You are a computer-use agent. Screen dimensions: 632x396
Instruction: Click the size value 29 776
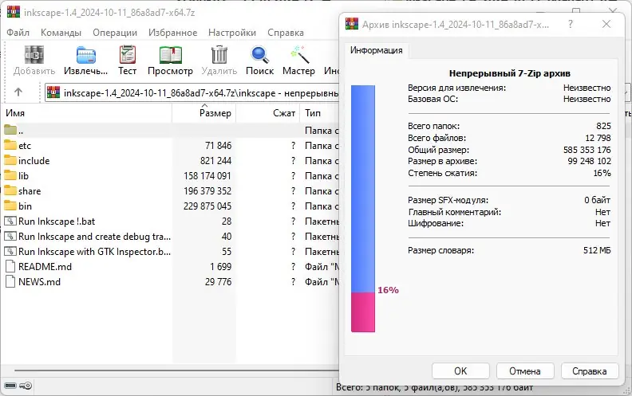218,282
